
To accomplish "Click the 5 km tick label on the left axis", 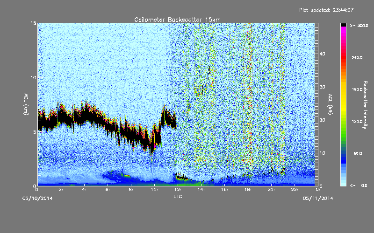I will click(35, 132).
